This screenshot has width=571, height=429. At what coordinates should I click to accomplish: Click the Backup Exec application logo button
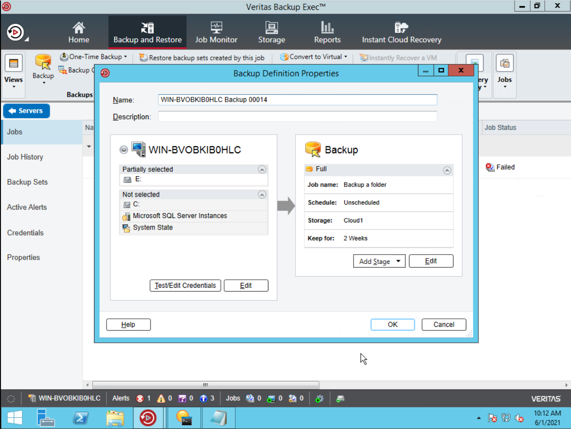coord(16,32)
